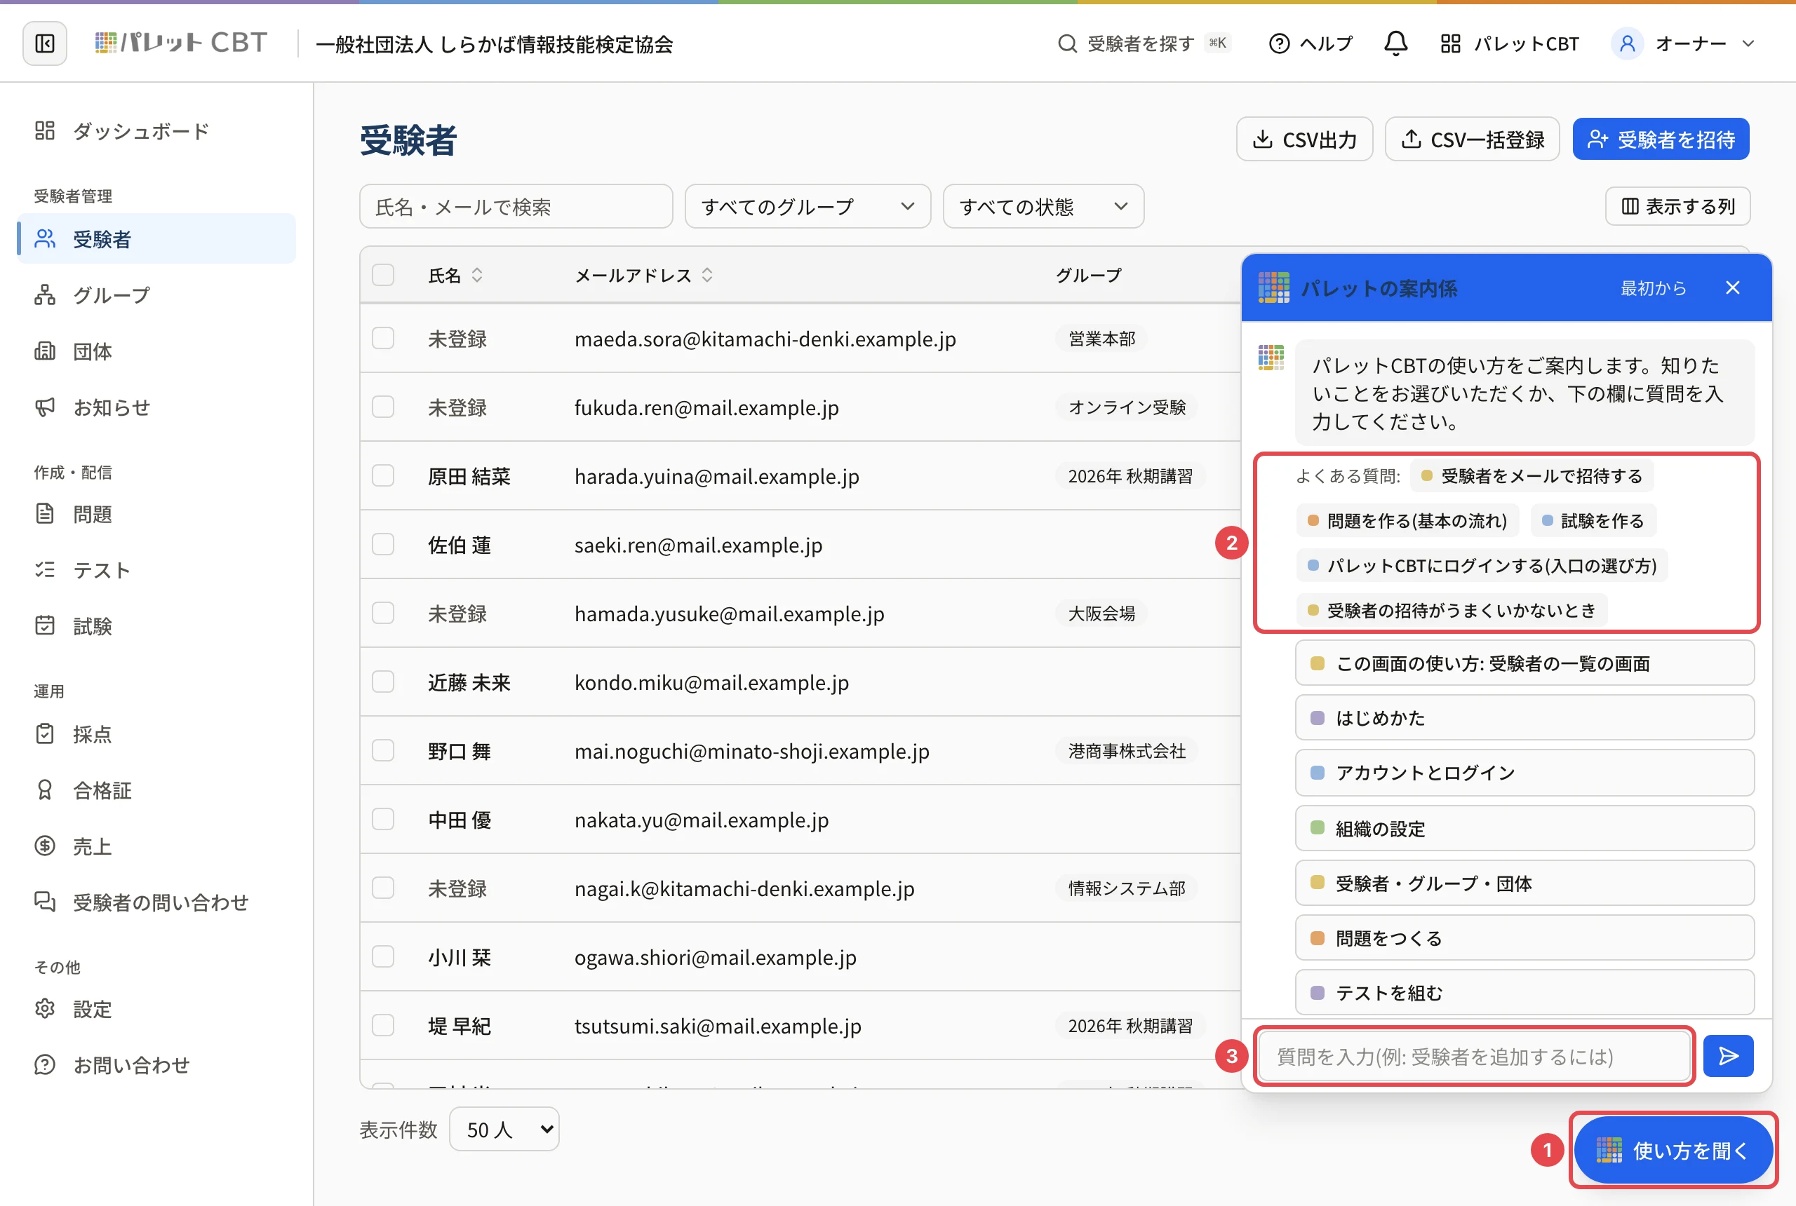Tick the select-all checkbox in table header
The image size is (1796, 1206).
point(383,276)
